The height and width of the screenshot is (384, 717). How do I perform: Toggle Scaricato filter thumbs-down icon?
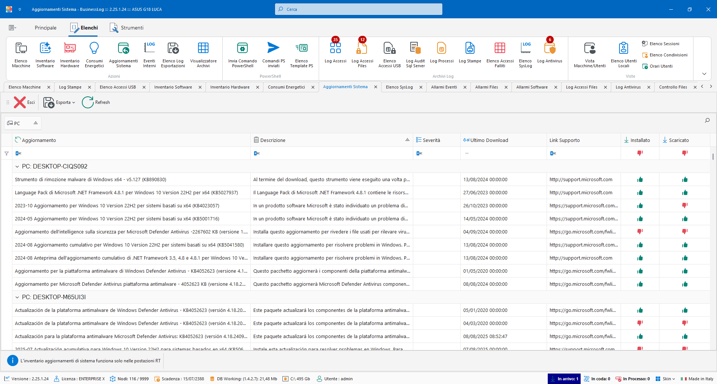pyautogui.click(x=684, y=153)
